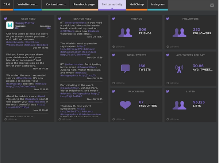Open the @NTENorg mention link
The image size is (219, 163).
coord(68,31)
